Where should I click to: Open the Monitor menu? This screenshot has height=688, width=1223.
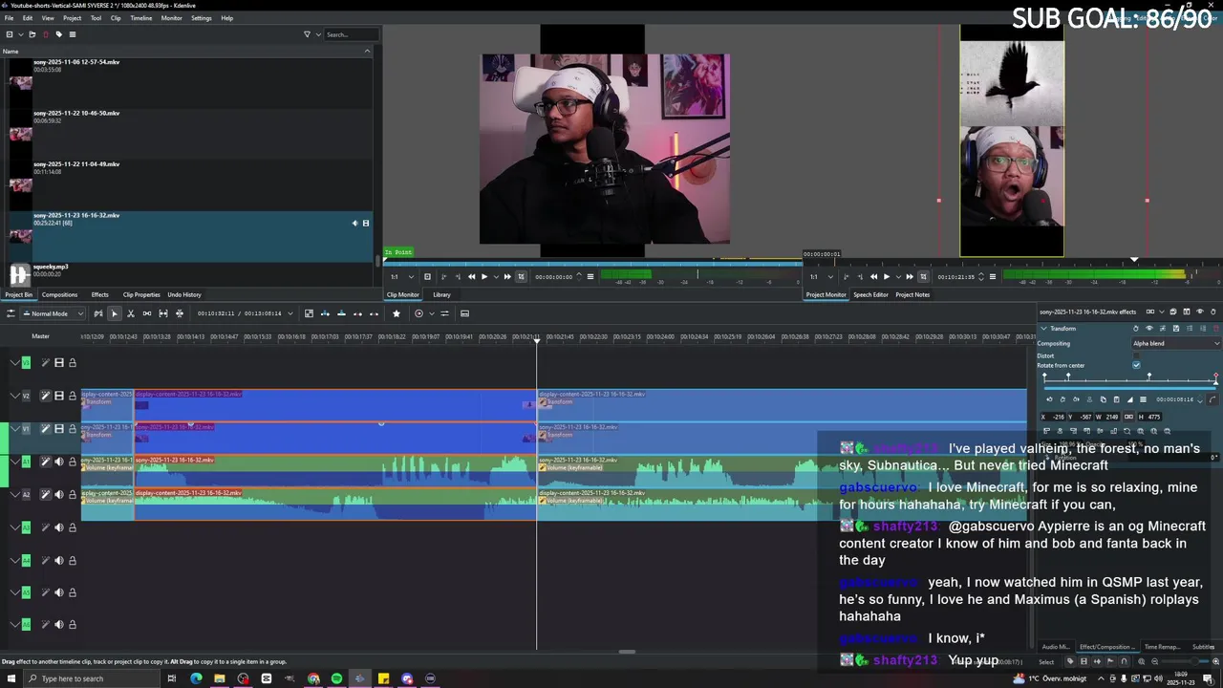pos(171,18)
